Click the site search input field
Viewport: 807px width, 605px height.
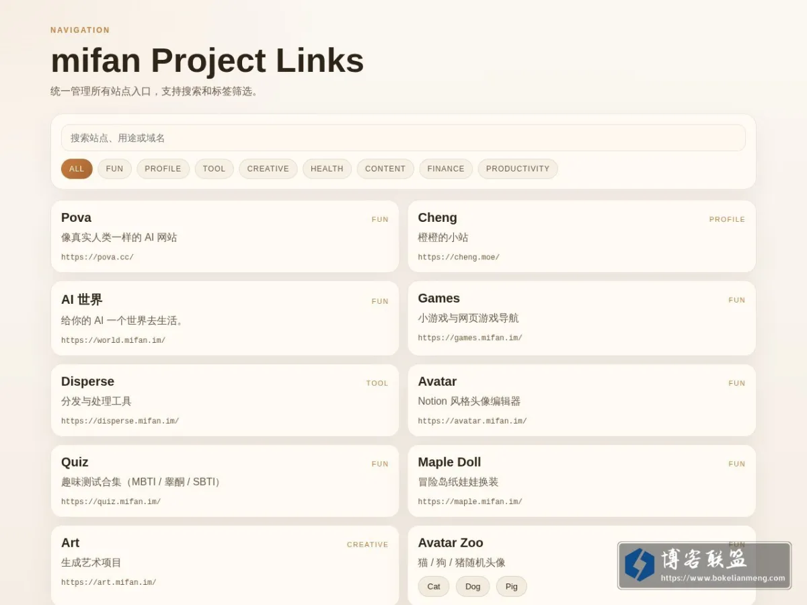[403, 138]
